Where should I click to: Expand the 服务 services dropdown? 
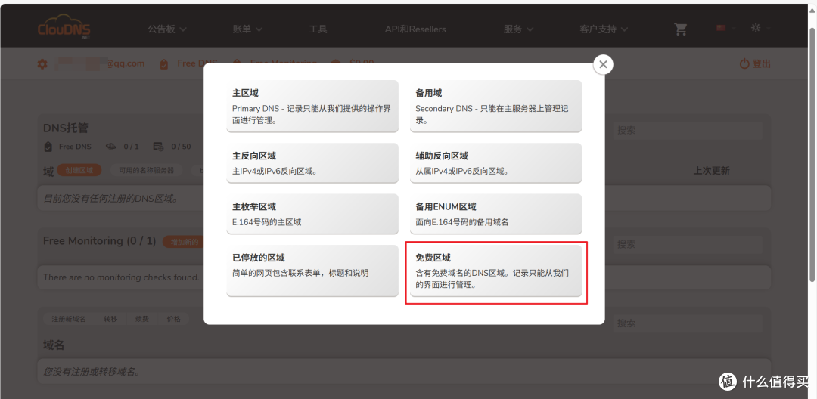518,29
